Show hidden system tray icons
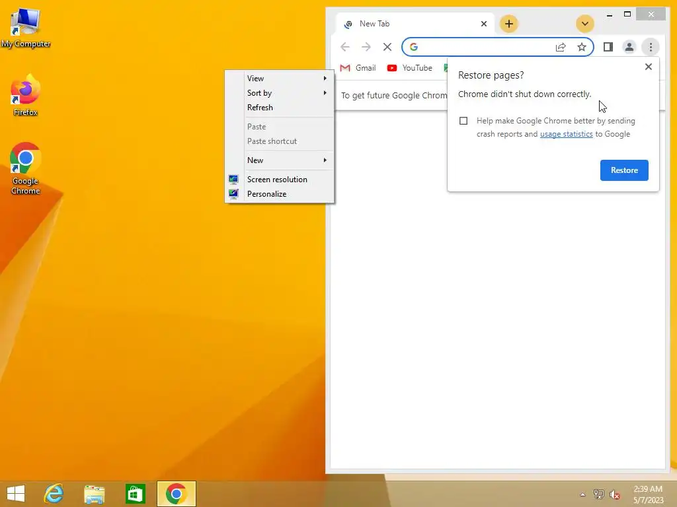The height and width of the screenshot is (507, 677). [x=582, y=494]
